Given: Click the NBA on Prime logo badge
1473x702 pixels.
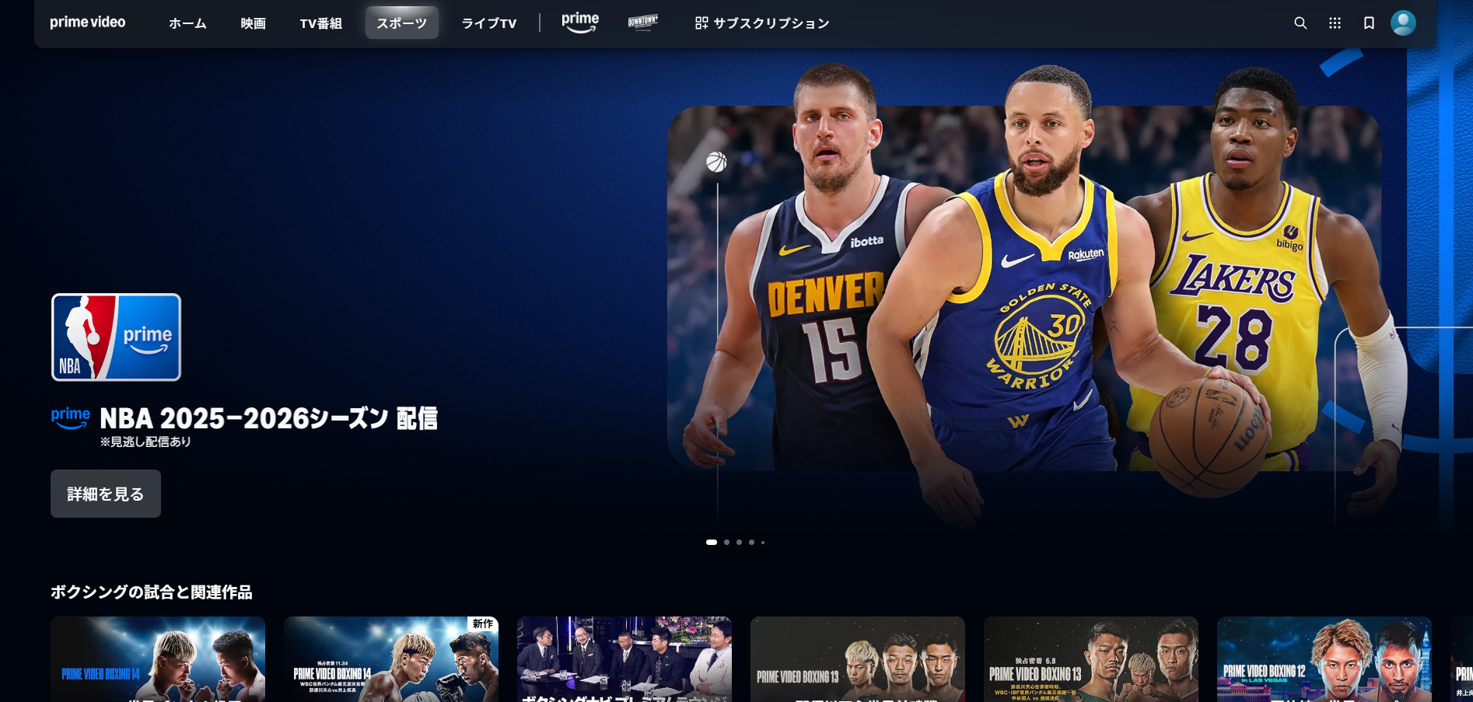Looking at the screenshot, I should click(116, 337).
